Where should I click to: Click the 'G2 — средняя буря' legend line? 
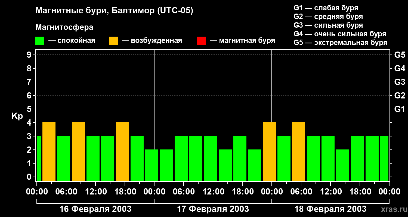[x=328, y=17]
